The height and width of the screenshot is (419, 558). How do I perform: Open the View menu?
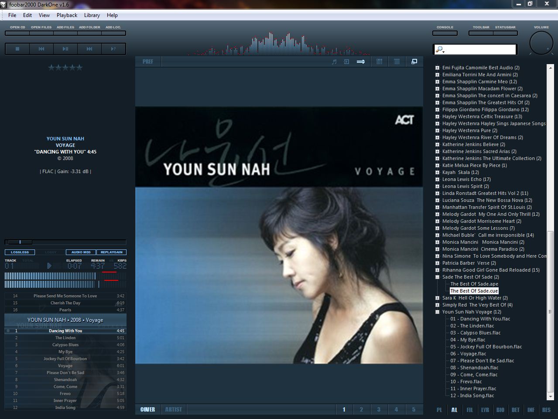pyautogui.click(x=44, y=15)
